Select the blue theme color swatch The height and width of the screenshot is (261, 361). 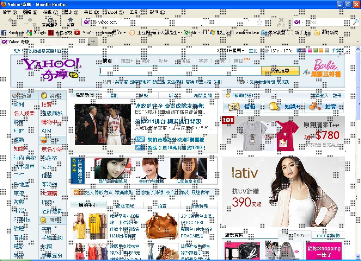[299, 50]
